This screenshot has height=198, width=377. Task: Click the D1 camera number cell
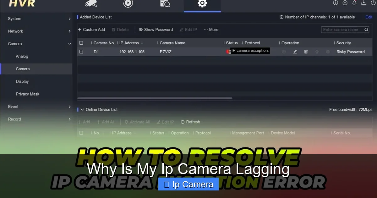tap(96, 52)
